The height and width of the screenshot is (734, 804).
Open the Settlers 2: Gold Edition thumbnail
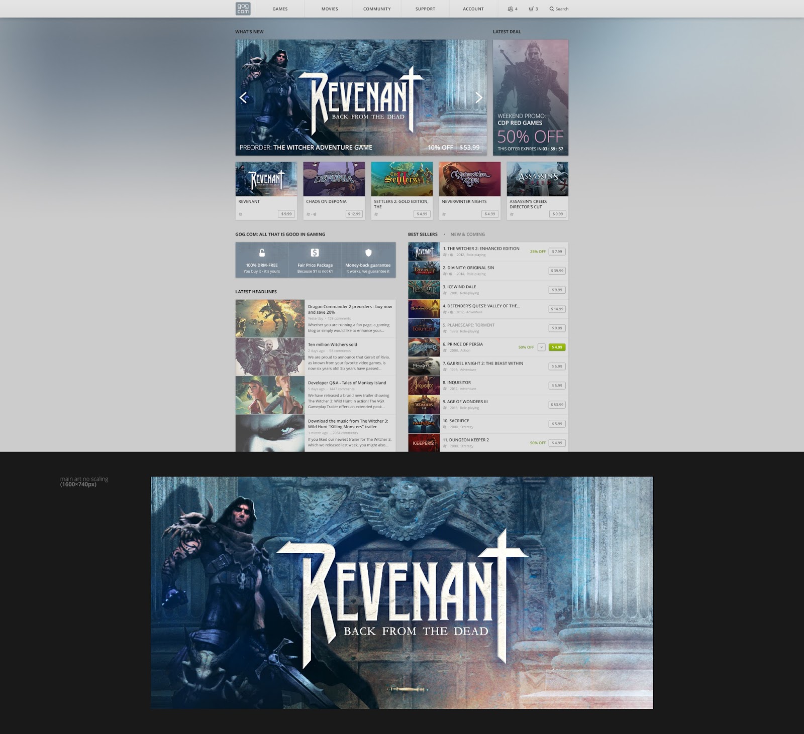(402, 179)
